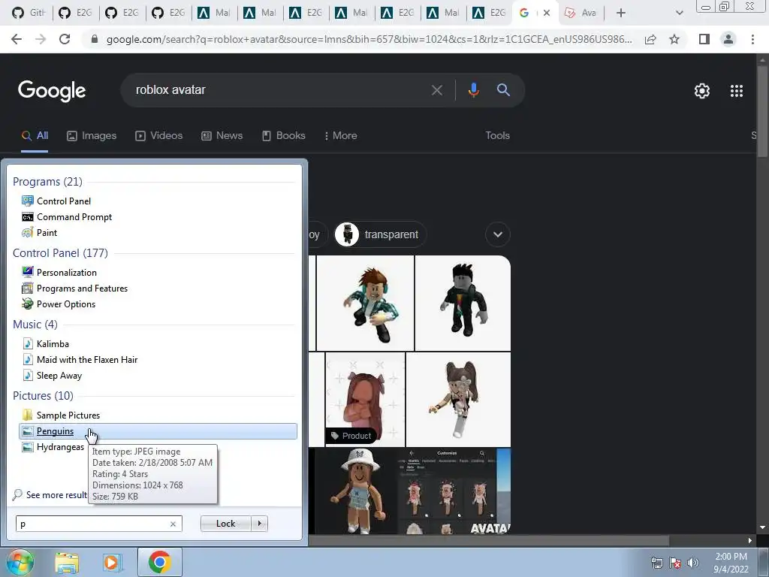
Task: Click the share page icon in address bar
Action: tap(650, 39)
